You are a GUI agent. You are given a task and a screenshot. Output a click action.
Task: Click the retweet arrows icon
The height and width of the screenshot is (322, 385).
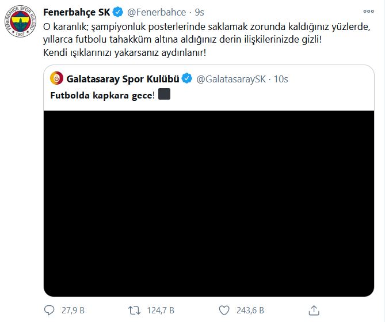[134, 310]
